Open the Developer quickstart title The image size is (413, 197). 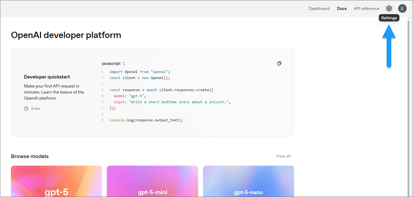pos(47,77)
